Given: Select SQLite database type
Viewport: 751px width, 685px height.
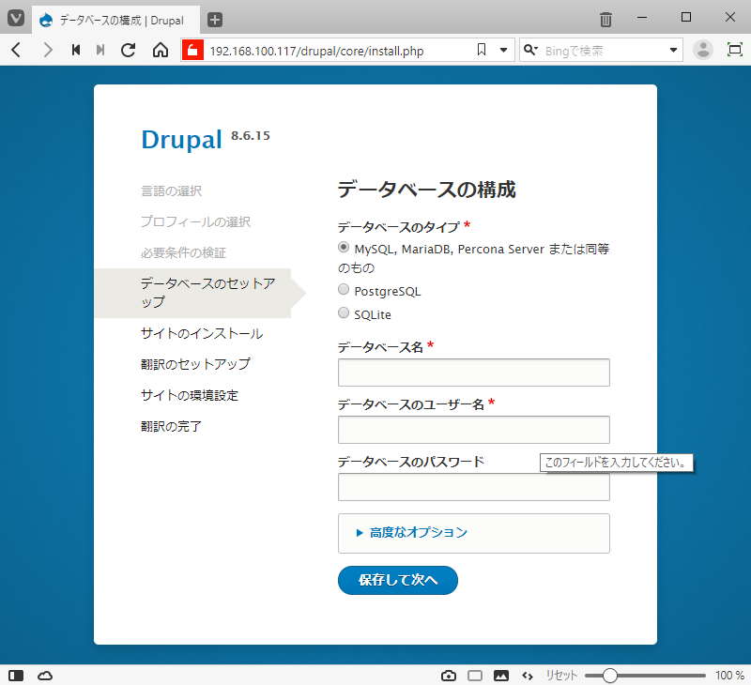Looking at the screenshot, I should [344, 312].
